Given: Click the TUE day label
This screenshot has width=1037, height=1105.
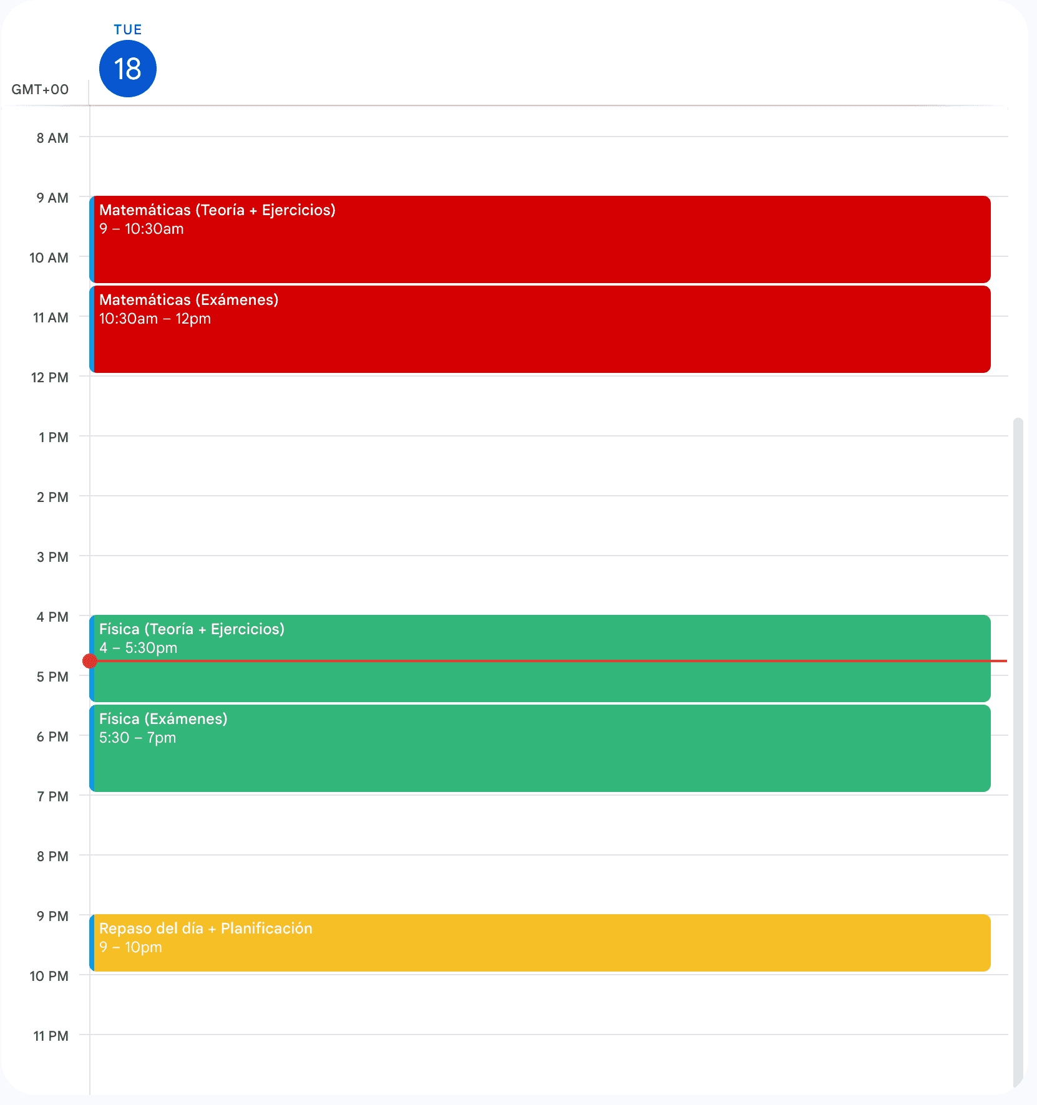Looking at the screenshot, I should (x=128, y=29).
